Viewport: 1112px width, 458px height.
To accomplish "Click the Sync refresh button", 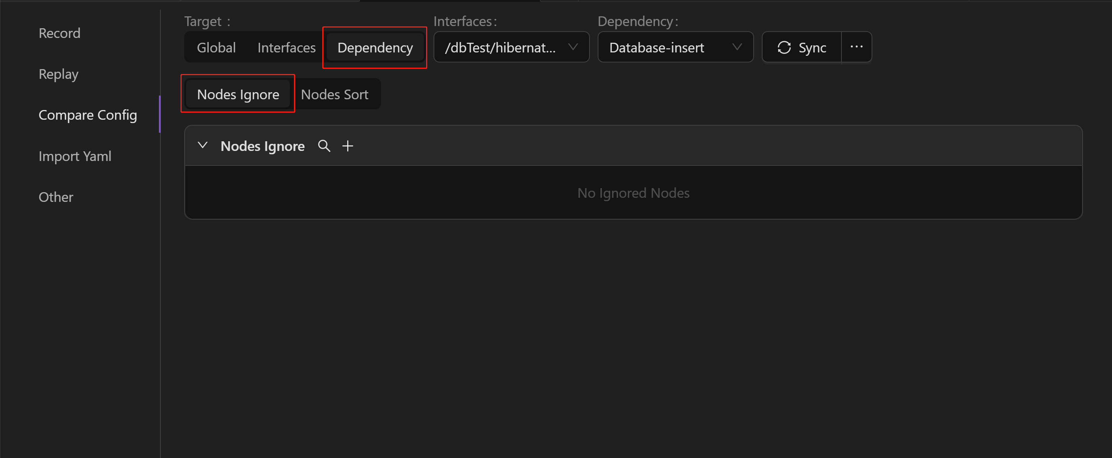I will [802, 47].
